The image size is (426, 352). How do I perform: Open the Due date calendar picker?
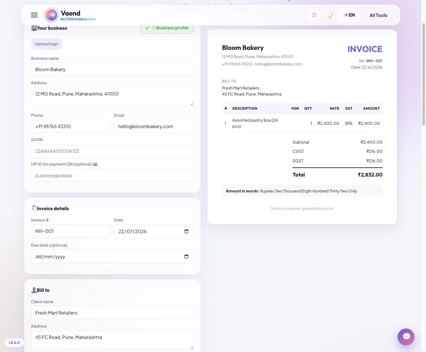coord(186,256)
